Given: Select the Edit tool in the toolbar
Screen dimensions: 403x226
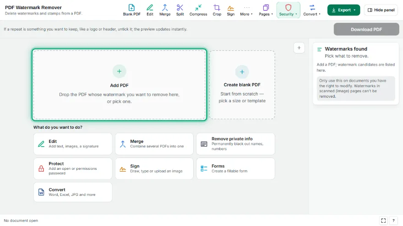Looking at the screenshot, I should tap(150, 10).
